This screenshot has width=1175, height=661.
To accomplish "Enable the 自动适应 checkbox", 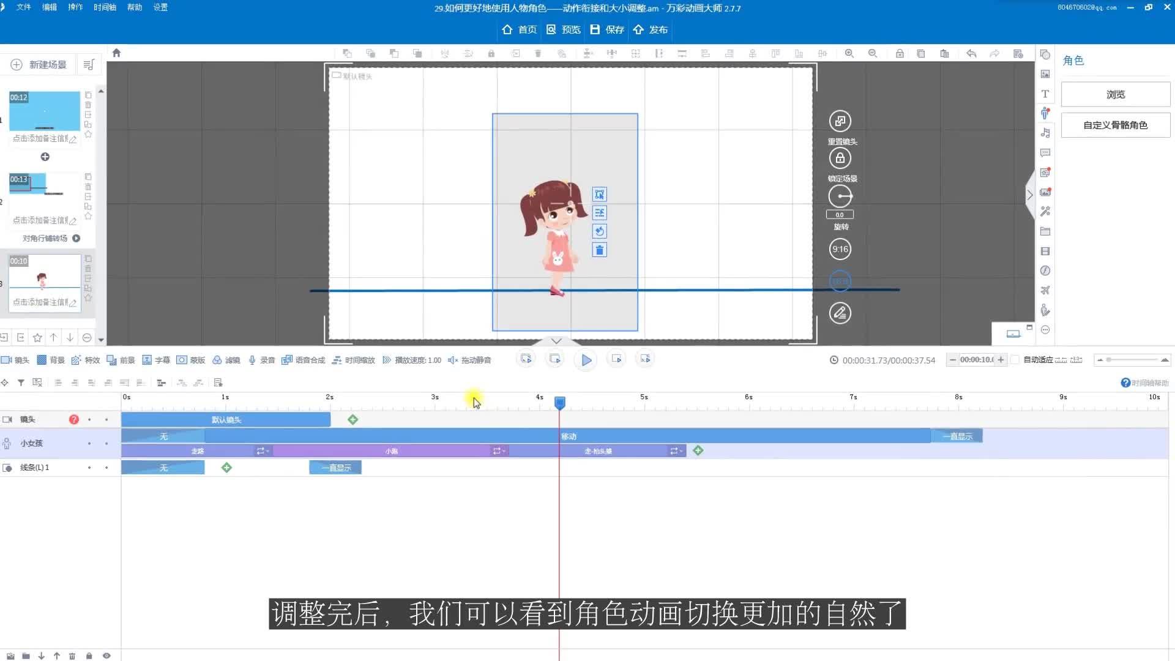I will pos(1015,360).
